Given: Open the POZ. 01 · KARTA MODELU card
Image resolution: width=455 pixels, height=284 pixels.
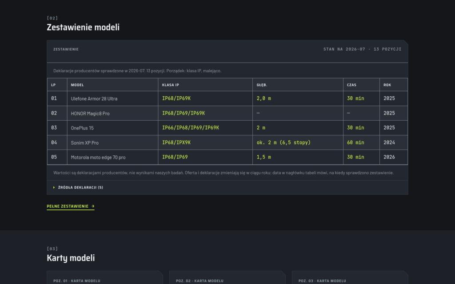Looking at the screenshot, I should [x=105, y=278].
